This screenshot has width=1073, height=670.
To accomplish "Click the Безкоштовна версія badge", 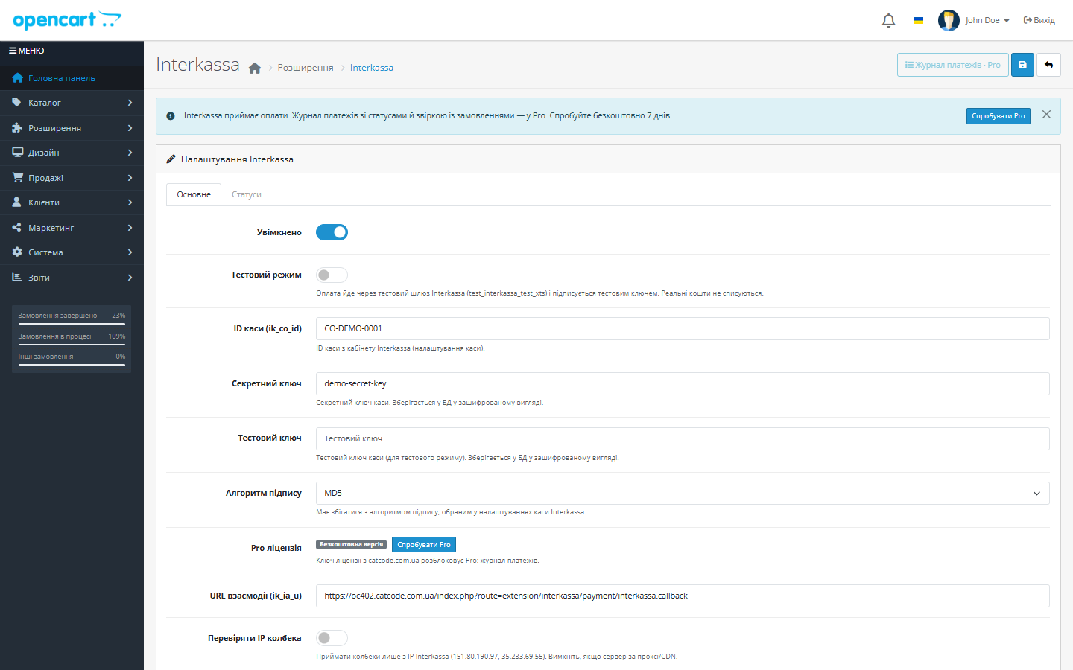I will 352,545.
